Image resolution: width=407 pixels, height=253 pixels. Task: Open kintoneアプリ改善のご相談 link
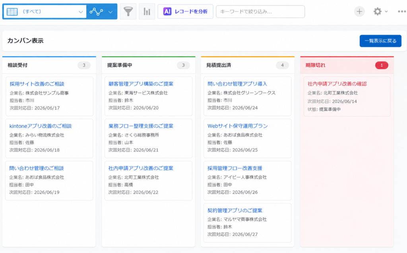tap(41, 126)
